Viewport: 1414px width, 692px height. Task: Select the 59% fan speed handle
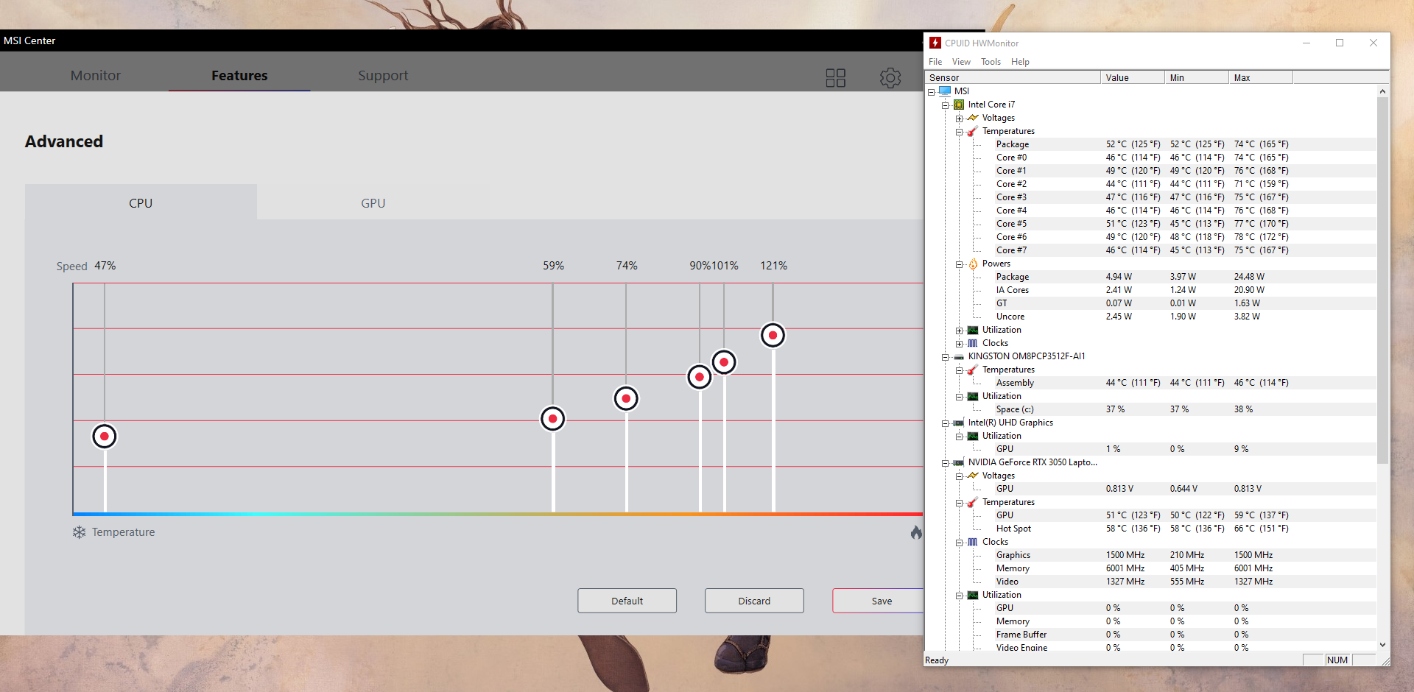coord(552,419)
